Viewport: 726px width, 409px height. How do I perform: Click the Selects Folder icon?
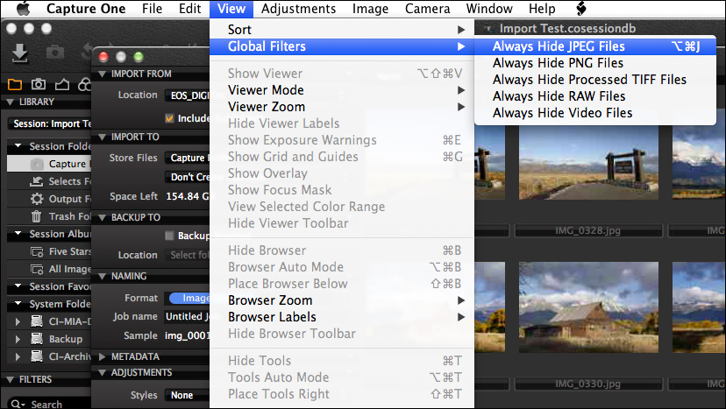pos(36,181)
